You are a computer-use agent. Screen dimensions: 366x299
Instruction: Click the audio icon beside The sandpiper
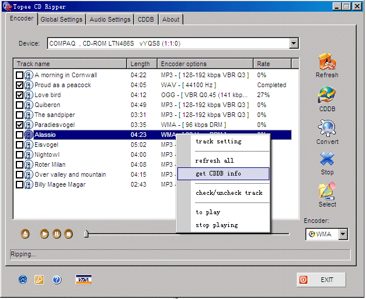click(x=29, y=115)
